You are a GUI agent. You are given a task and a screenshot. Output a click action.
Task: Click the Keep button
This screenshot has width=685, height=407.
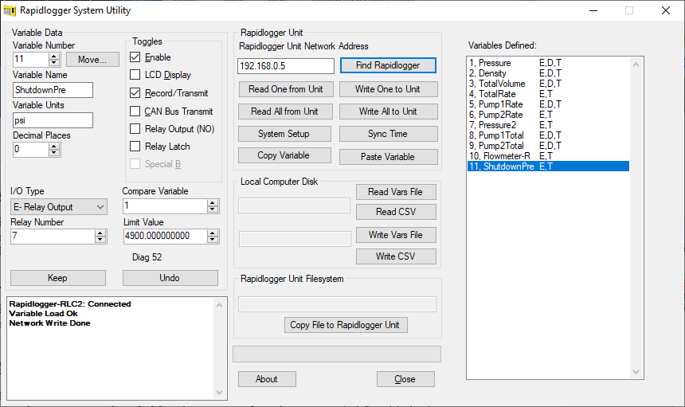pyautogui.click(x=58, y=278)
